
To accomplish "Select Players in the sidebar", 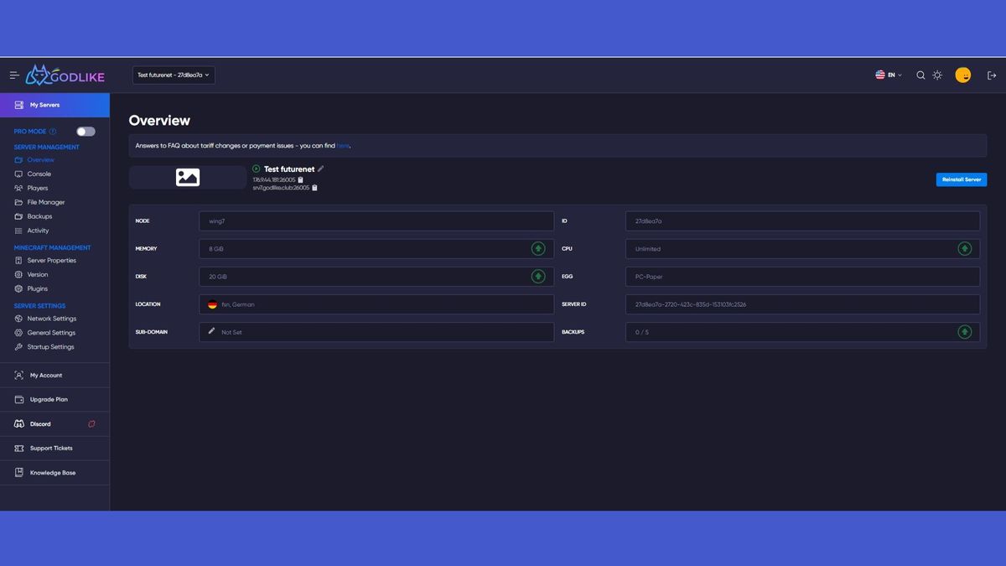I will [x=35, y=188].
